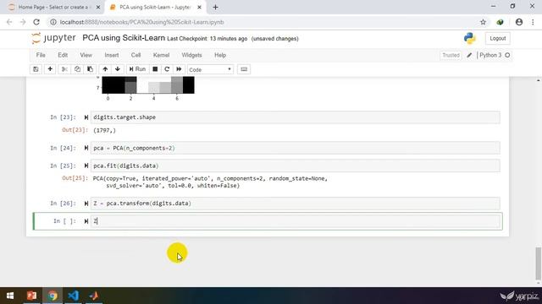Open the View menu
The image size is (542, 304).
pos(86,55)
